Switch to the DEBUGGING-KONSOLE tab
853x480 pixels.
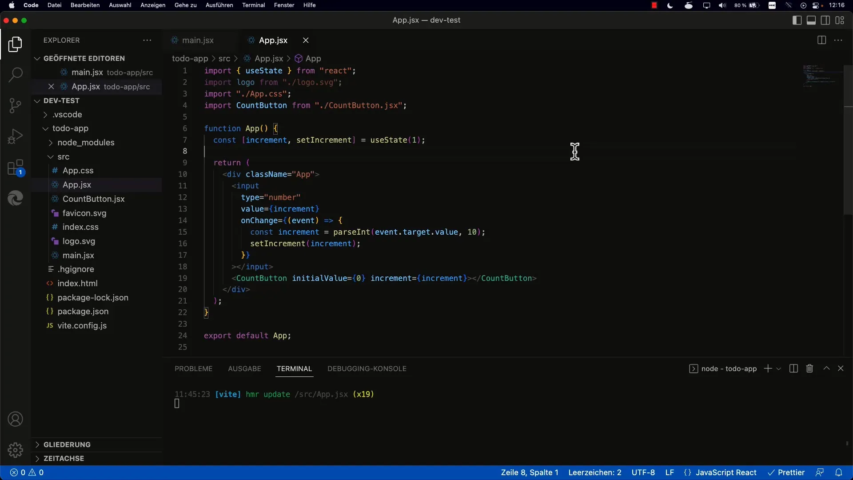(x=367, y=368)
